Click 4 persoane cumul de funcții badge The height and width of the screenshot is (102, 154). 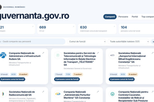[122, 79]
